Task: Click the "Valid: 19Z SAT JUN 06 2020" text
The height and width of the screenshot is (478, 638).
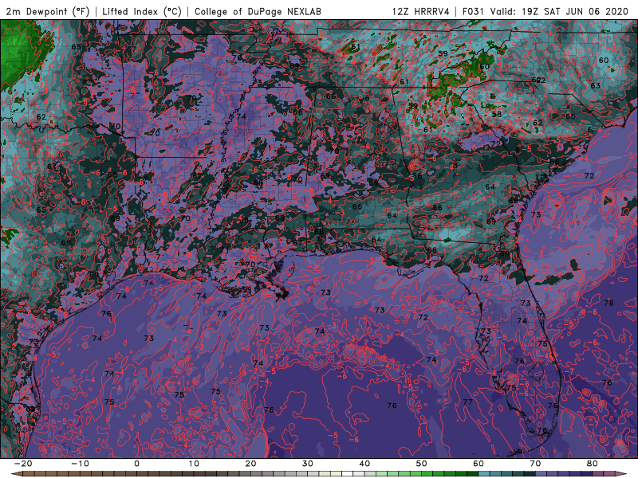Action: (x=560, y=11)
